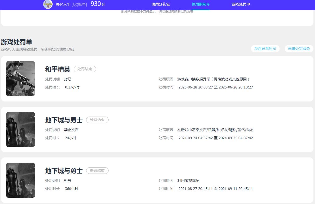Switch to the 信用限制令 tab
Screen dimensions: 315x204
point(200,4)
